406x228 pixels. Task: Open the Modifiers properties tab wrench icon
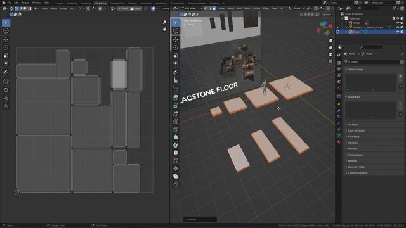click(x=339, y=110)
